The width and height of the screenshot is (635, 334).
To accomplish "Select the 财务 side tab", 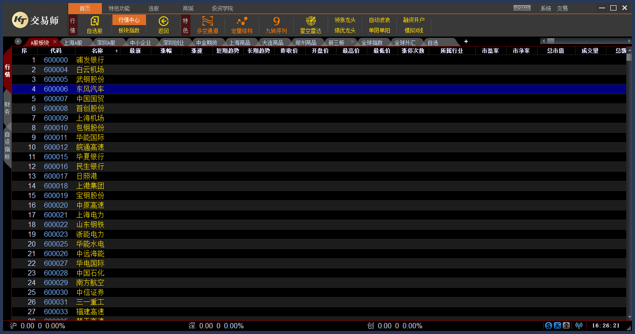I will (7, 108).
